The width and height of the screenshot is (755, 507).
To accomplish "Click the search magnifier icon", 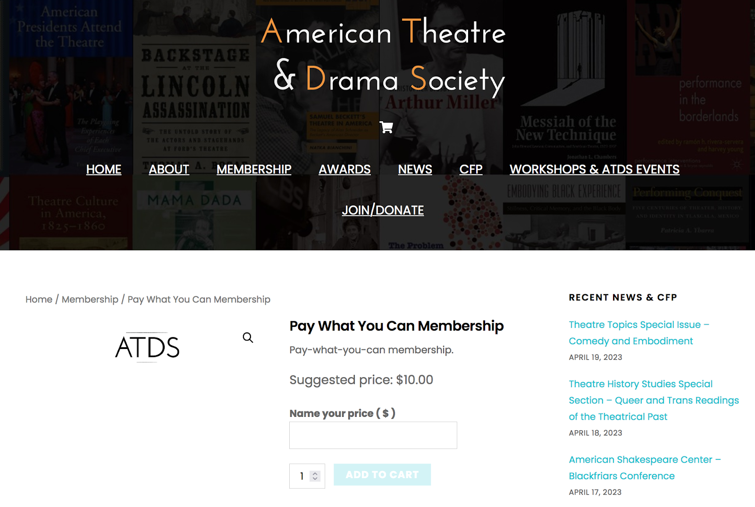I will pyautogui.click(x=248, y=338).
